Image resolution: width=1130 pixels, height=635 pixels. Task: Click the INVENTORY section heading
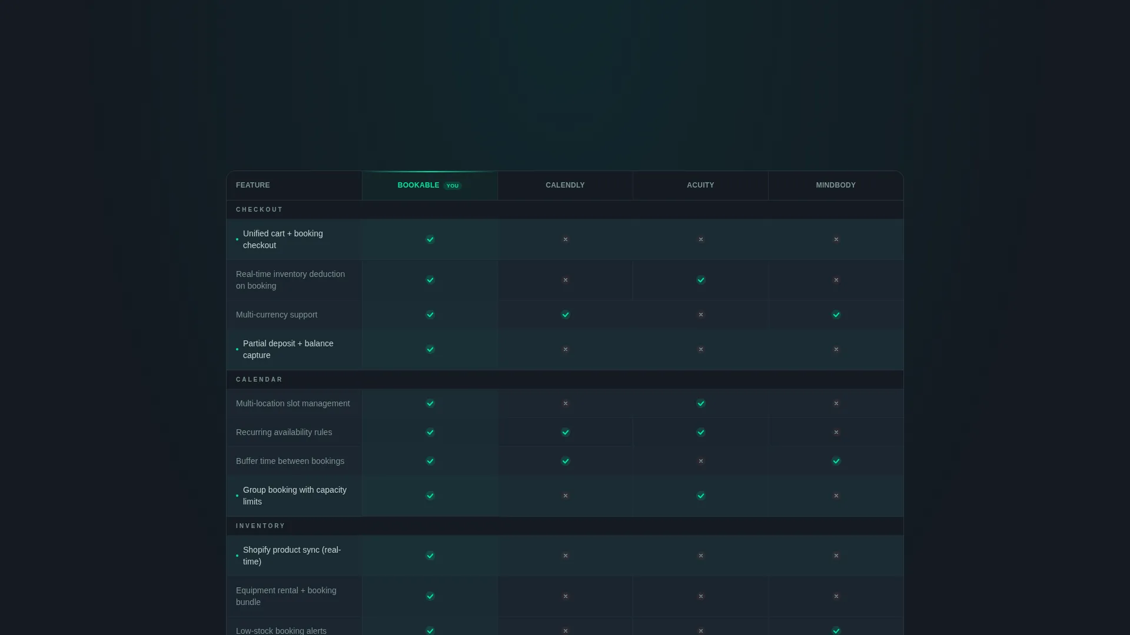pyautogui.click(x=261, y=526)
